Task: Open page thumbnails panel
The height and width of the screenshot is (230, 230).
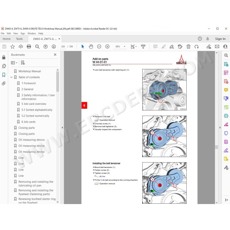Action: [x=4, y=66]
